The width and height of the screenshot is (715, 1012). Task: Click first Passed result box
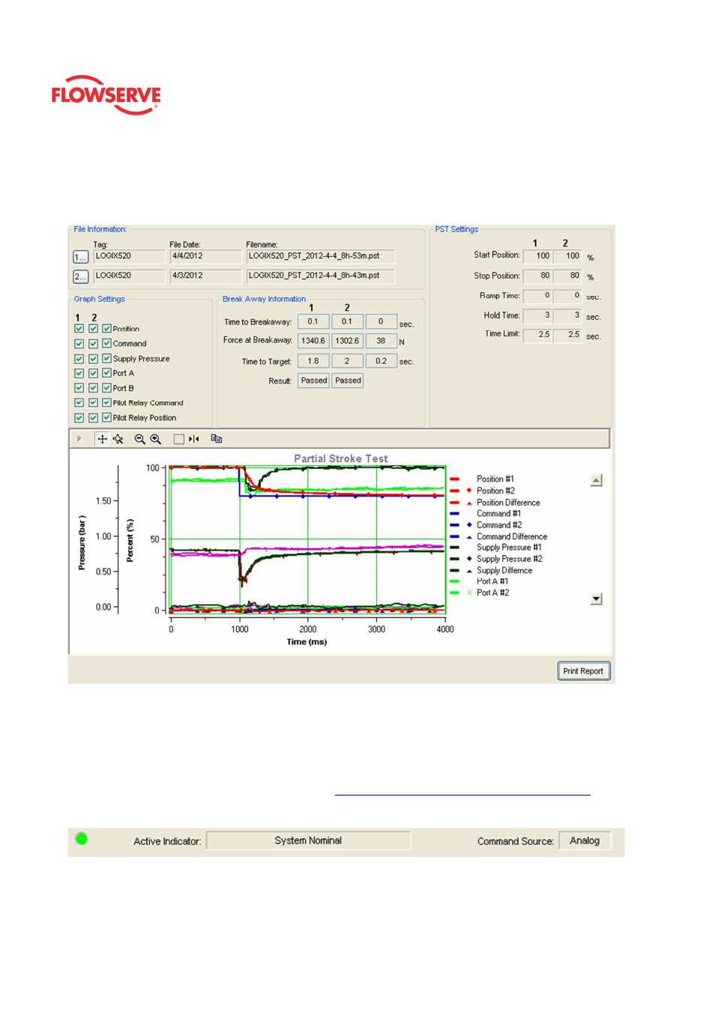pyautogui.click(x=314, y=381)
